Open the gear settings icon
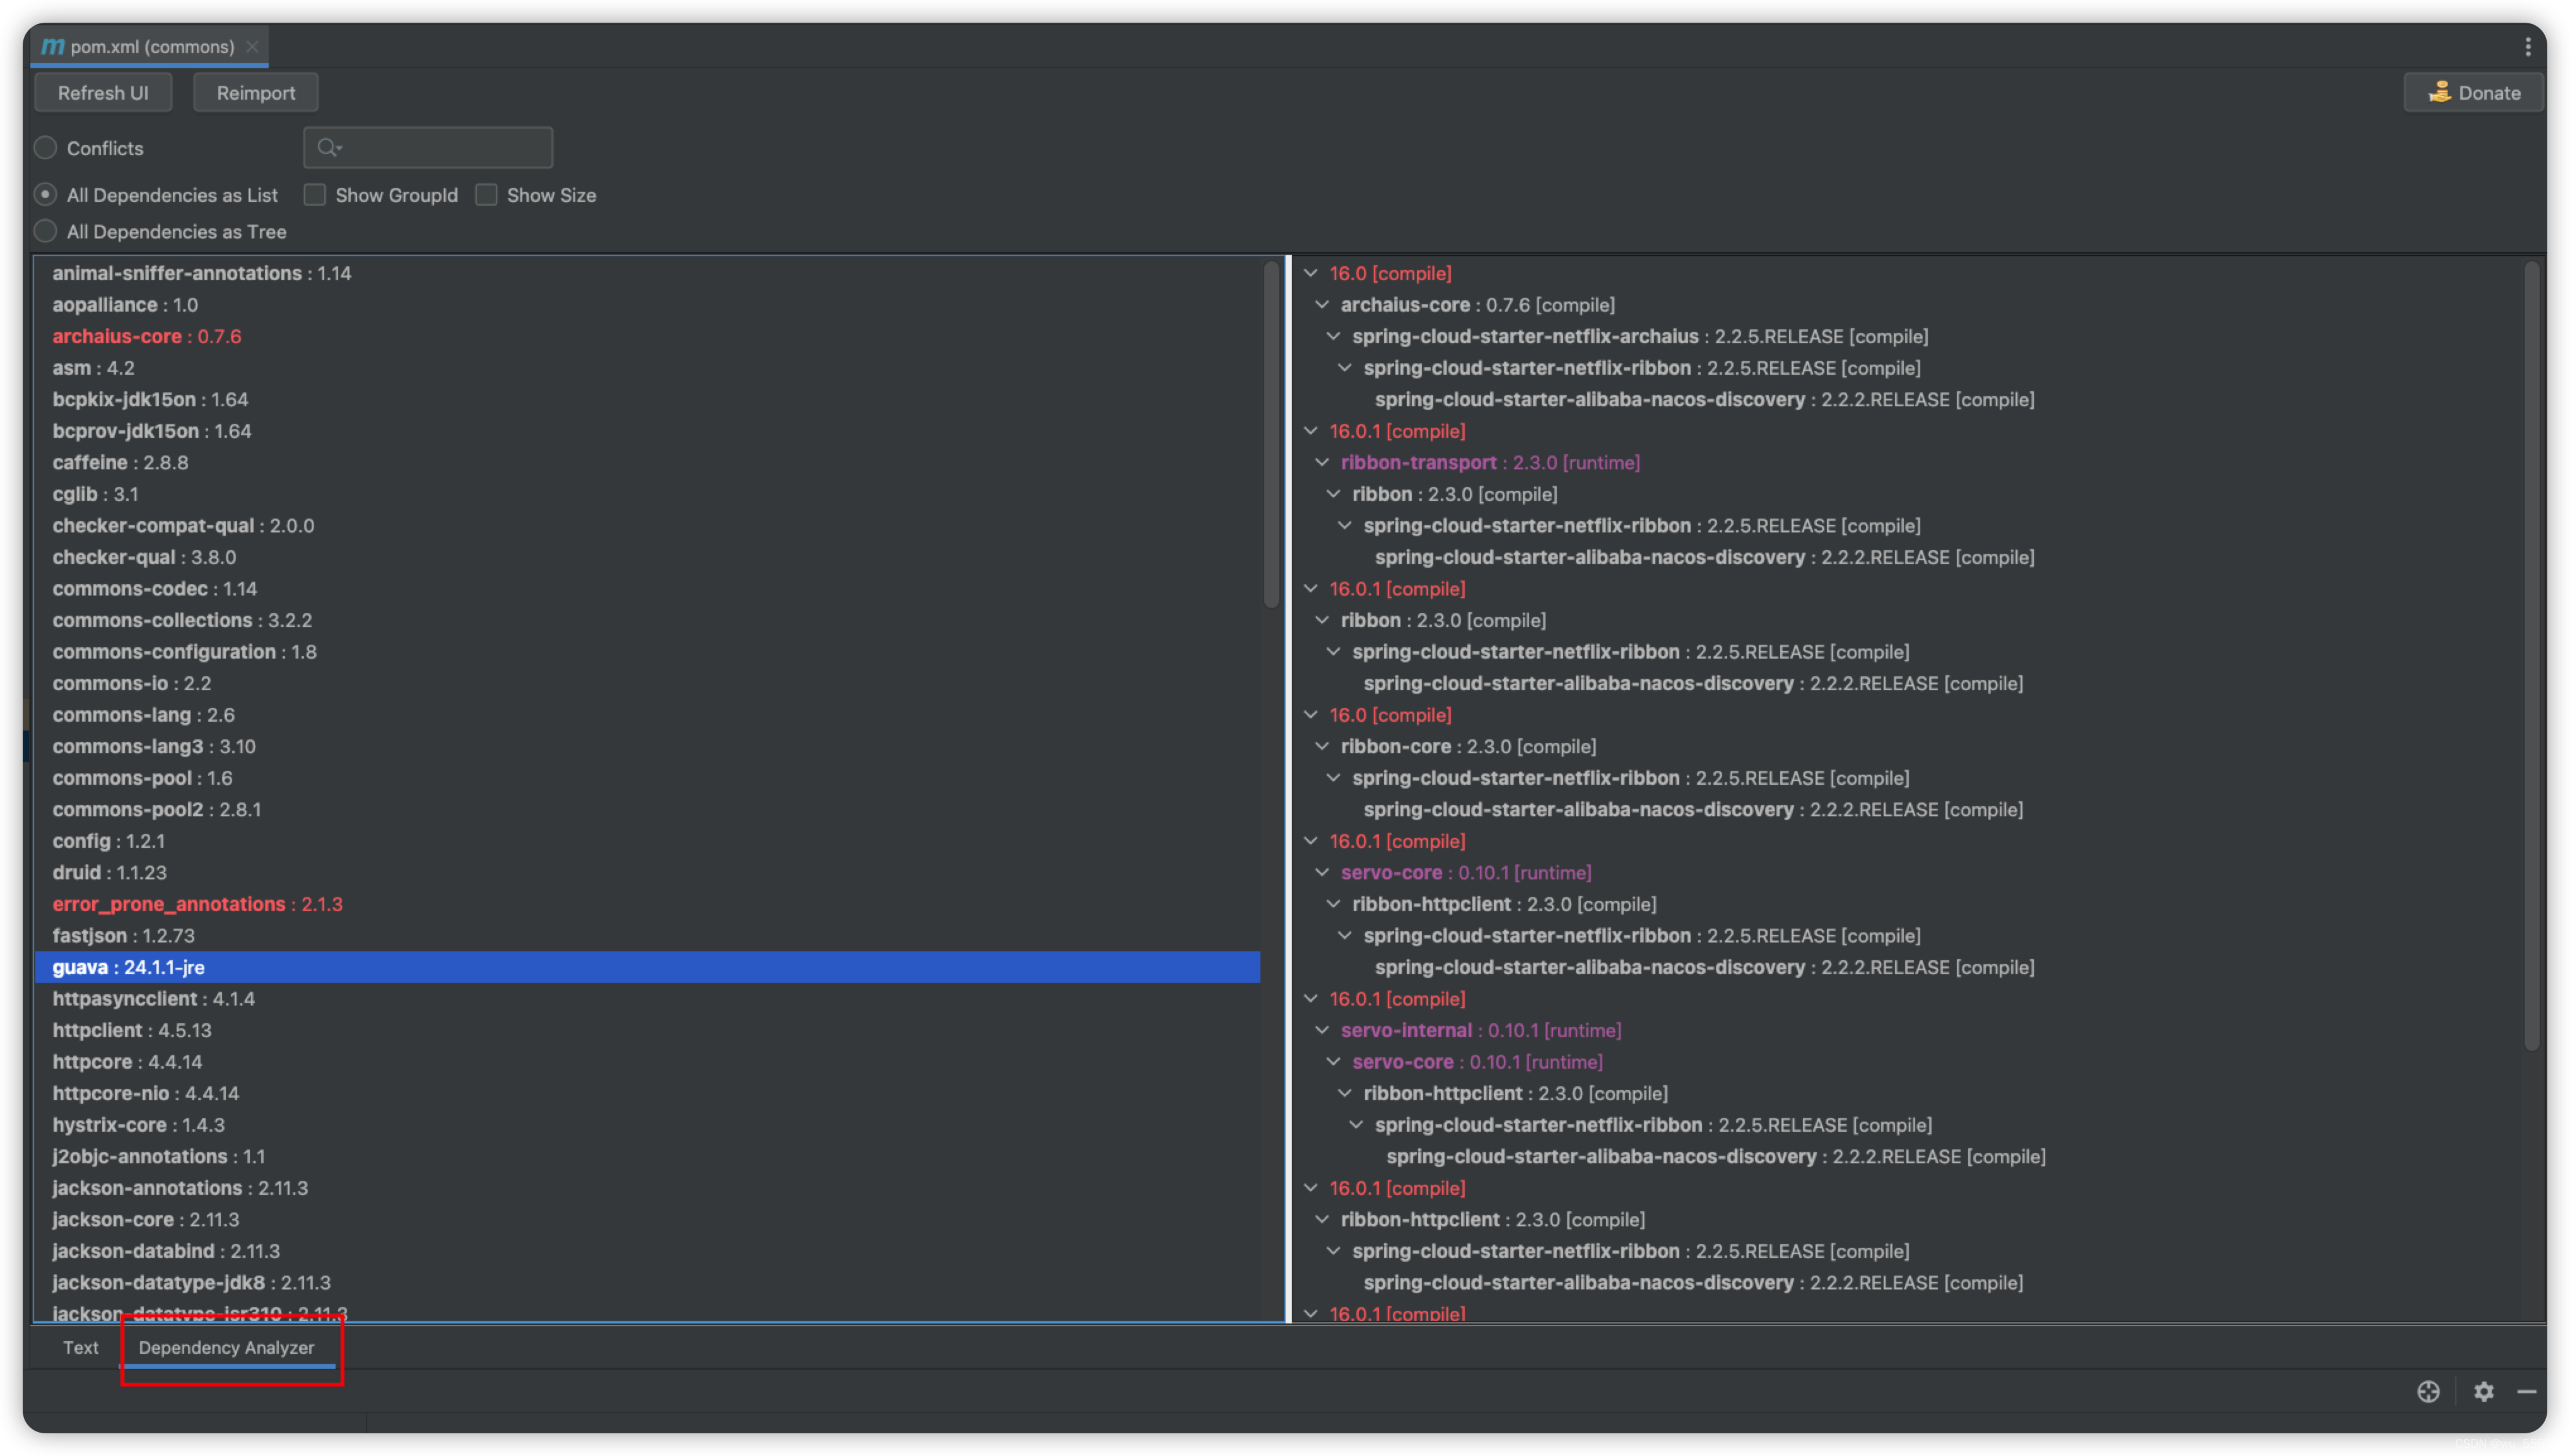Viewport: 2570px width, 1456px height. click(2484, 1391)
